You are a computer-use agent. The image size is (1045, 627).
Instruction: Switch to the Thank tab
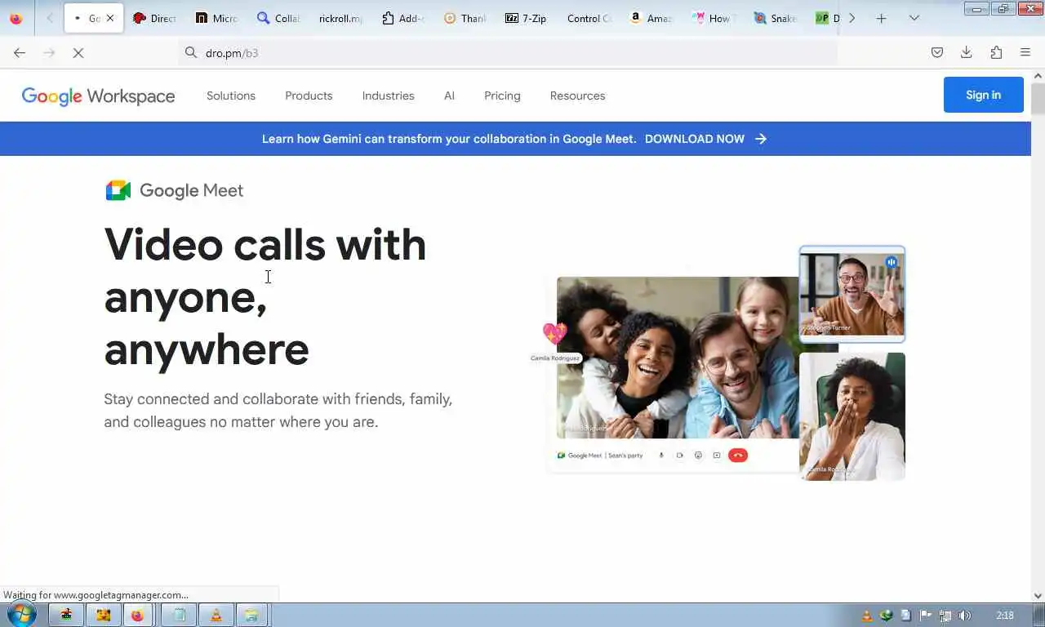coord(465,18)
